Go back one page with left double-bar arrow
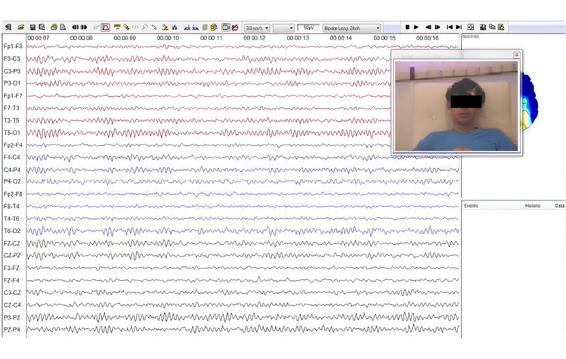566x359 pixels. click(x=75, y=27)
